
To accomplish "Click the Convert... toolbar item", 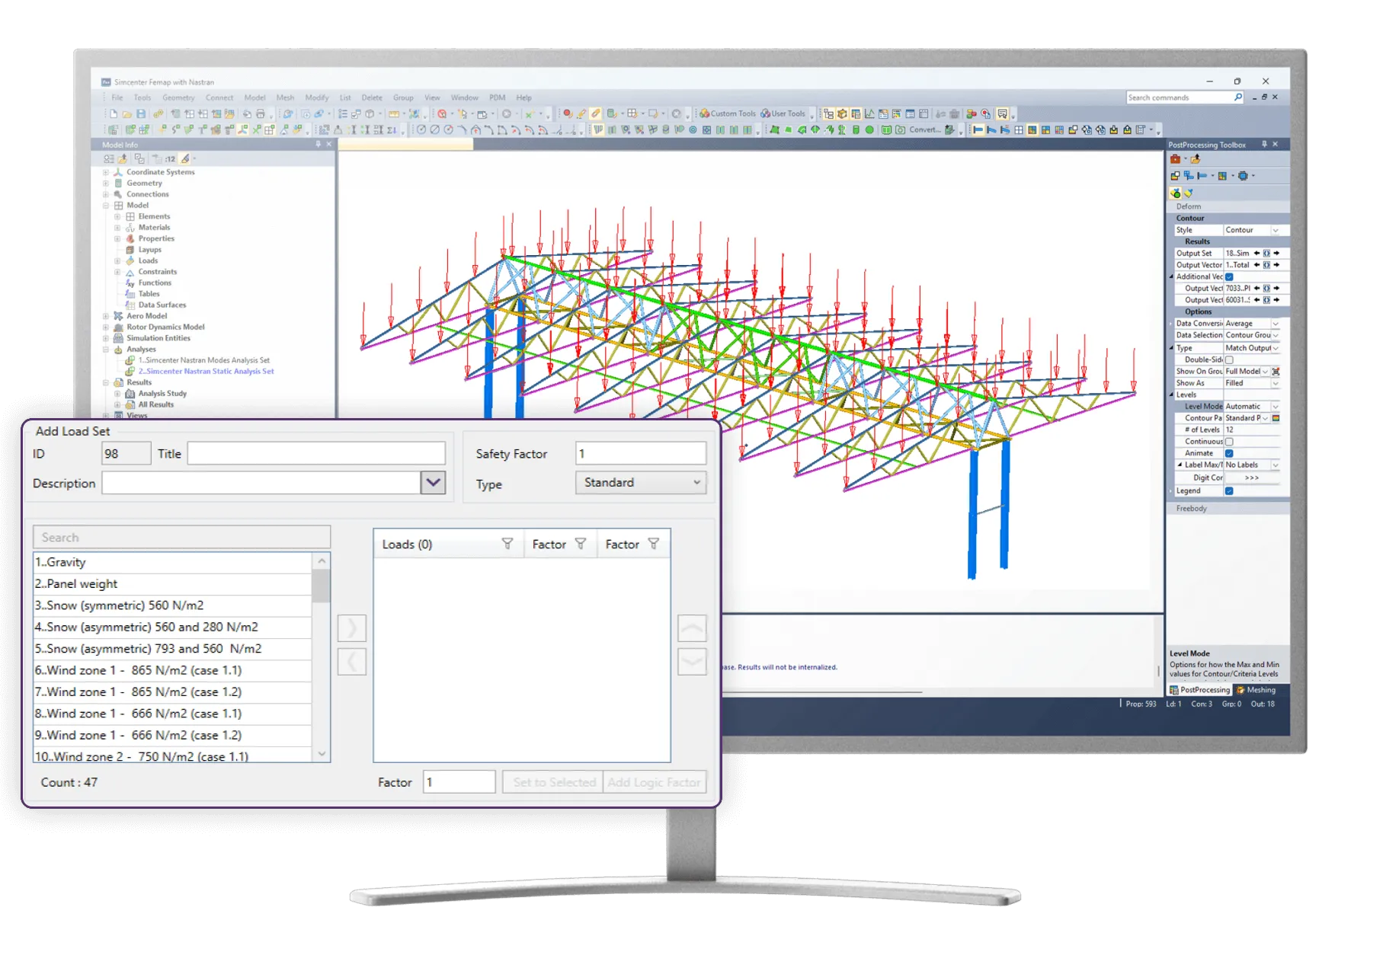I will (924, 129).
